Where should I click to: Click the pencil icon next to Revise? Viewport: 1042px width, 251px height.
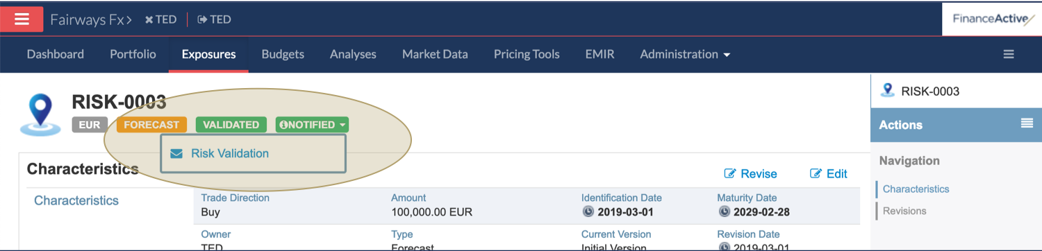tap(730, 174)
